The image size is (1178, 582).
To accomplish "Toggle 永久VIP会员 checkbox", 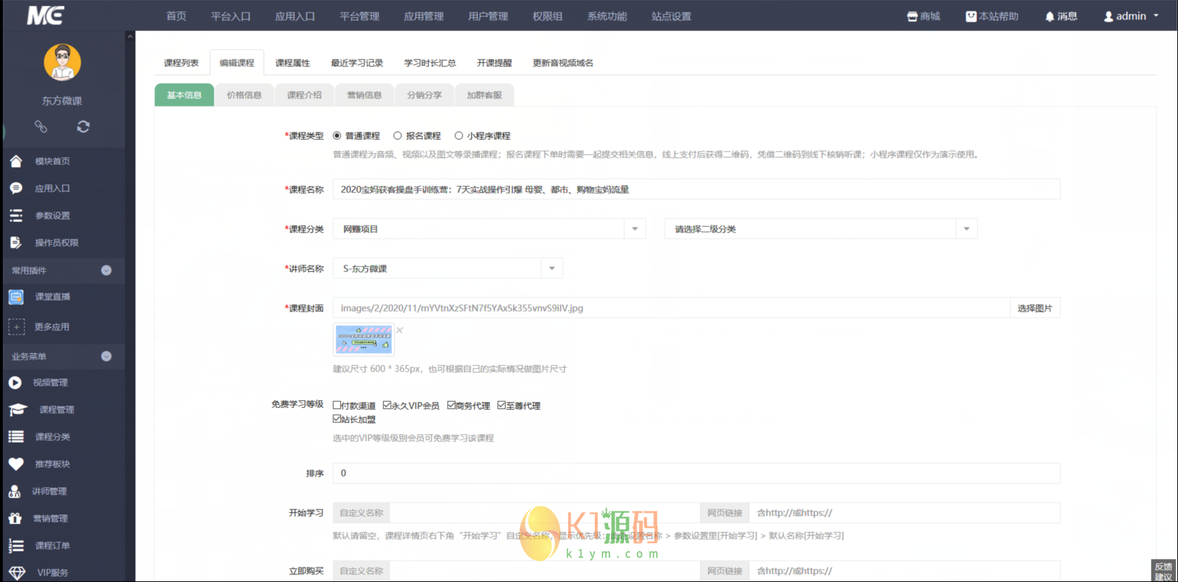I will tap(387, 405).
